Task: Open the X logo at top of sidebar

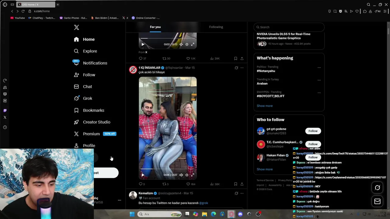Action: coord(76,27)
